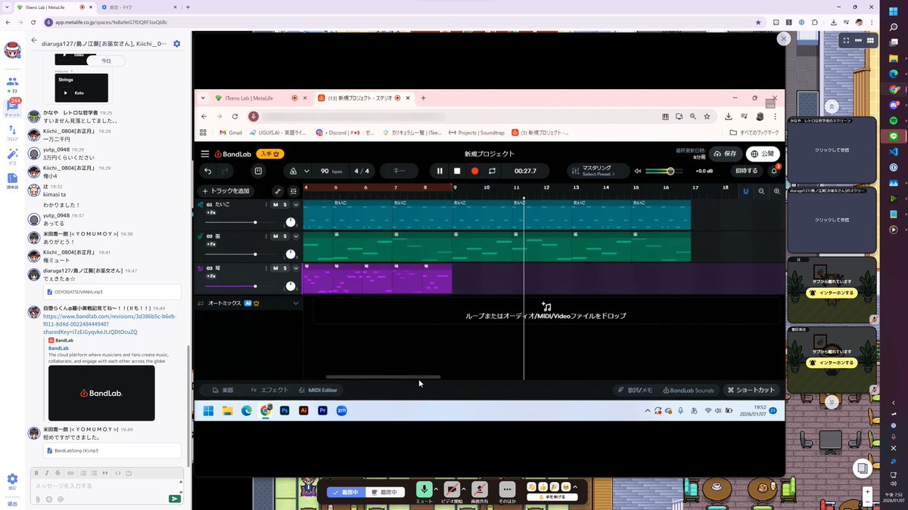Toggle MetaLife microphone mute button
908x510 pixels.
424,489
